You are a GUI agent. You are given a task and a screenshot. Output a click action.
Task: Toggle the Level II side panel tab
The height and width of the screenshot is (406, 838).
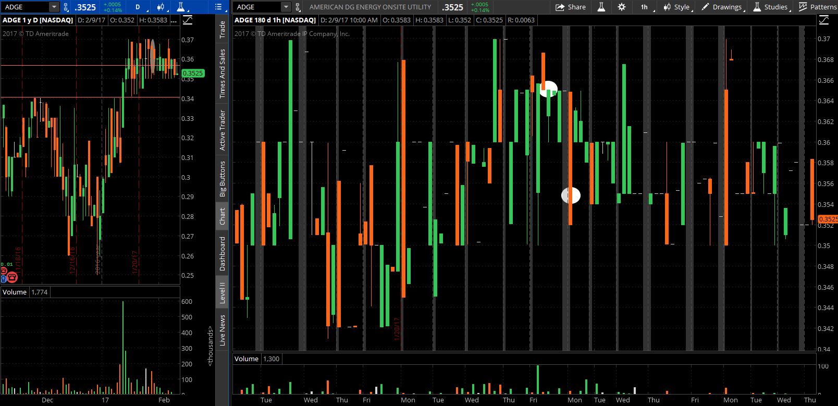(222, 292)
